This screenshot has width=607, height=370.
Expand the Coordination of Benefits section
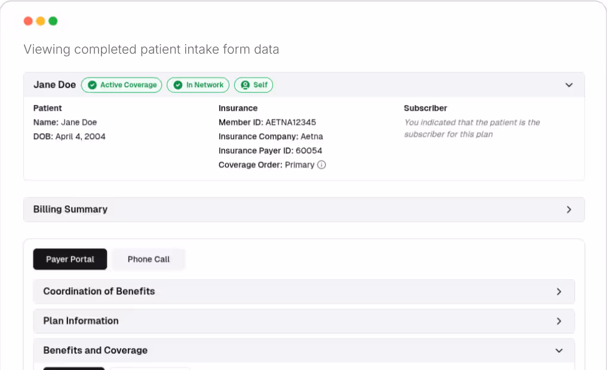pos(303,291)
